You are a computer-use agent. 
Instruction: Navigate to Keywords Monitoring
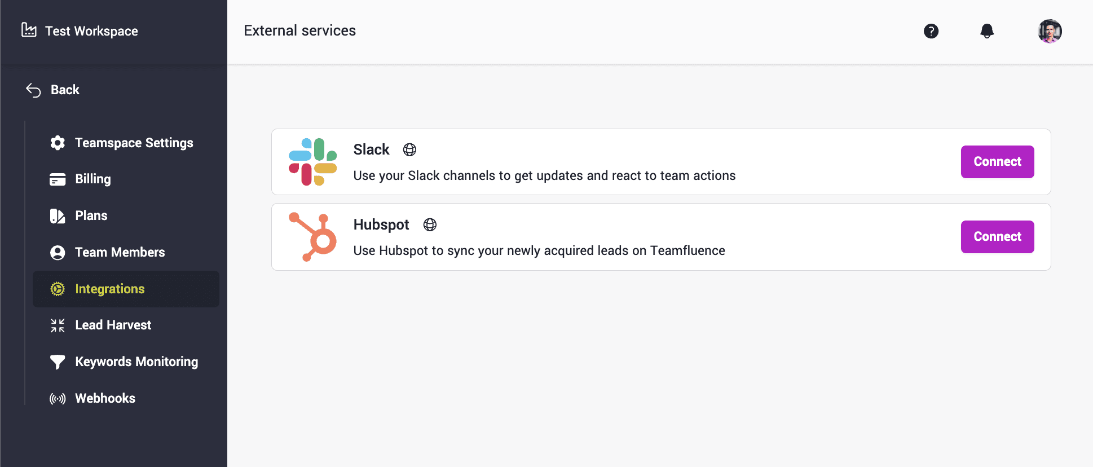(x=136, y=362)
